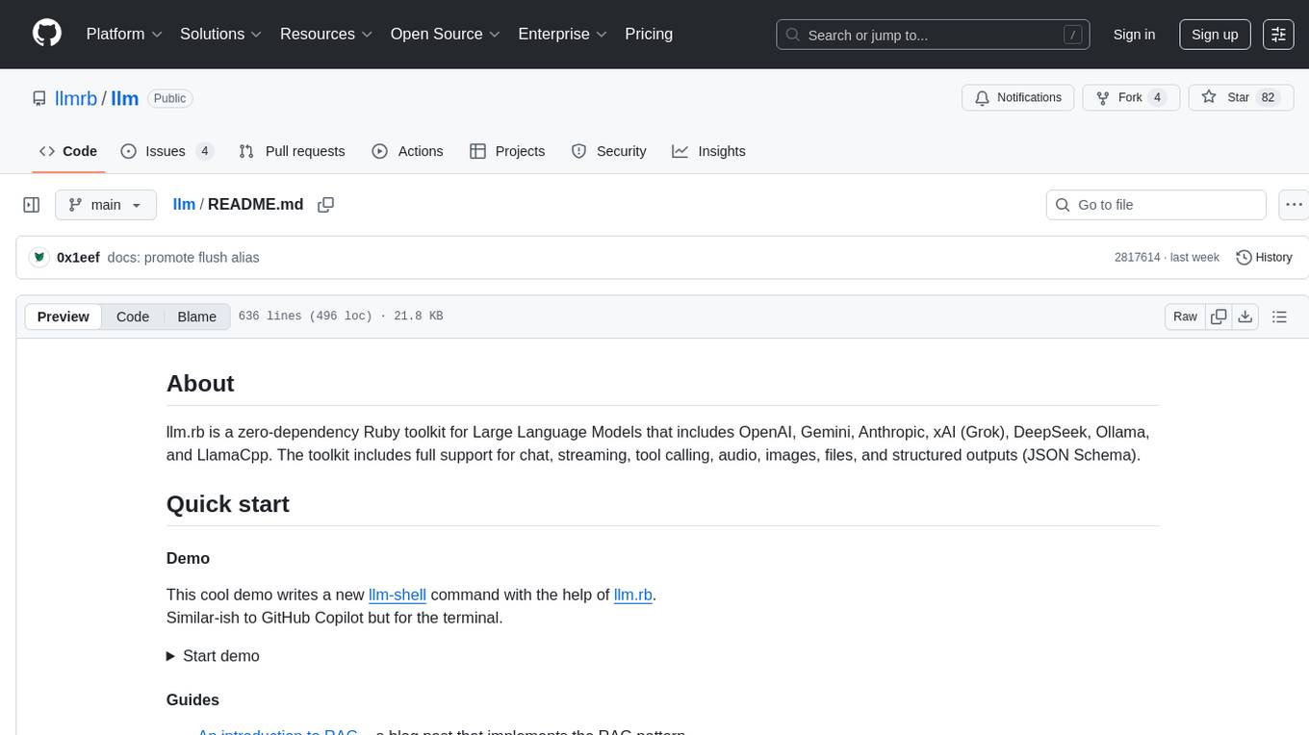Open the 0x1eef author profile link
This screenshot has width=1309, height=735.
(x=78, y=257)
